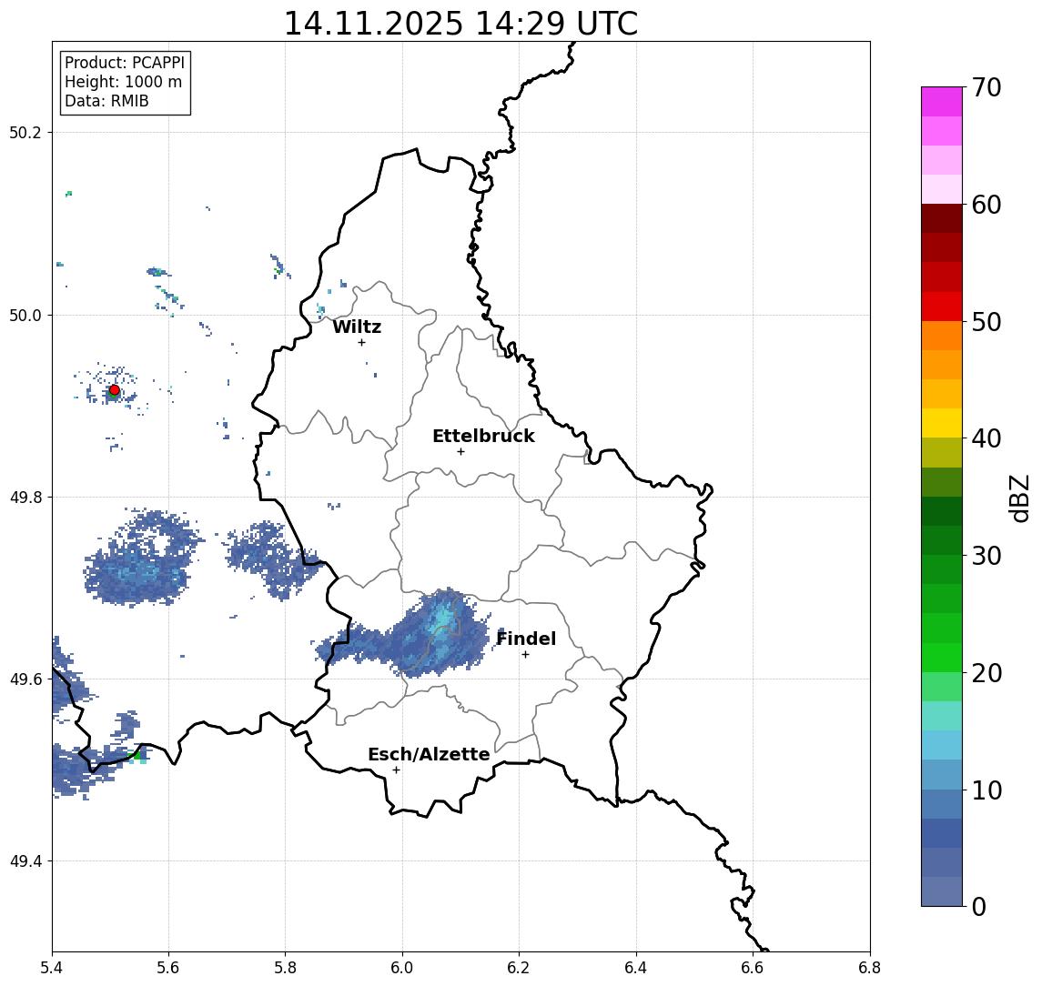Click the 30 tick on the colorbar

[986, 556]
